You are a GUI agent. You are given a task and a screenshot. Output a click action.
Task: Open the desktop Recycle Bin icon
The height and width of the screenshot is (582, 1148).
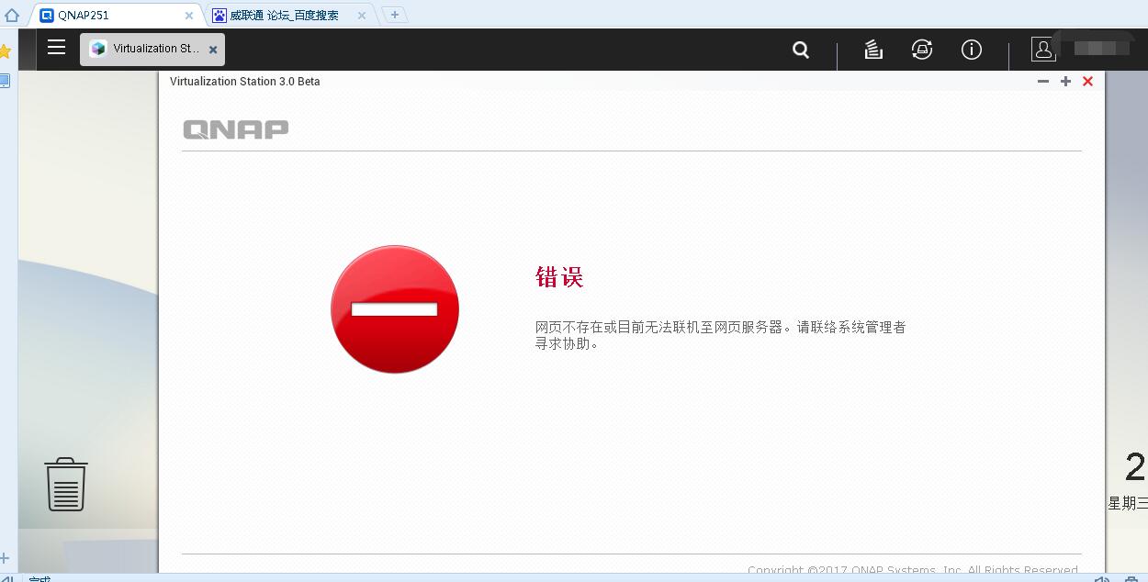click(x=66, y=484)
